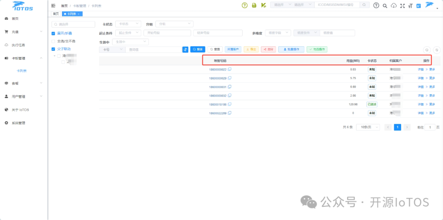The image size is (443, 220).
Task: Copy number 18600018106 with its copy icon
Action: point(230,104)
